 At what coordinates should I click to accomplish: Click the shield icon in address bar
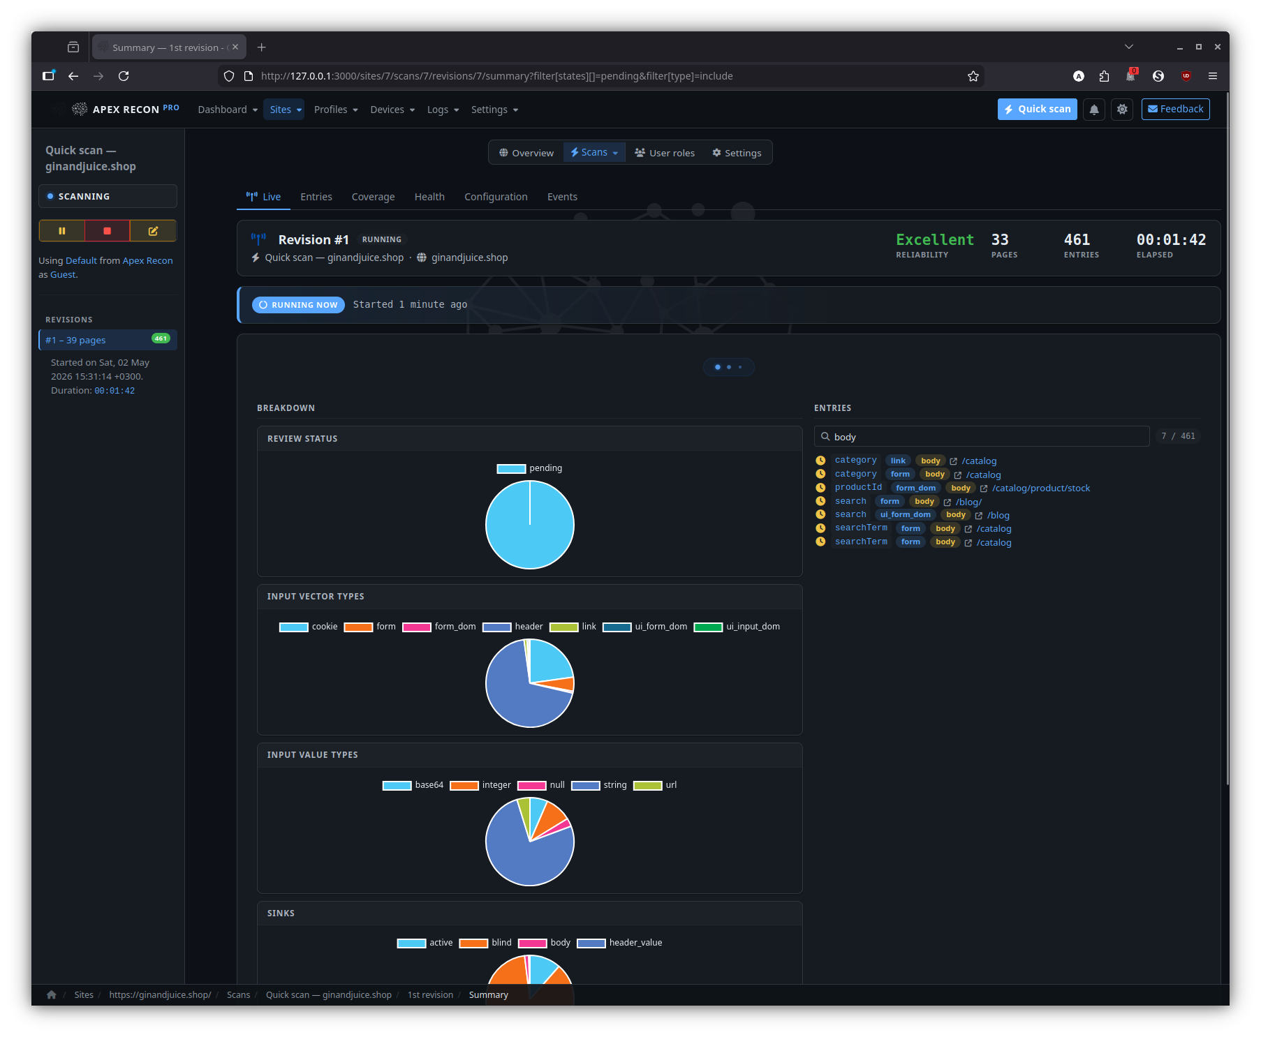coord(229,76)
